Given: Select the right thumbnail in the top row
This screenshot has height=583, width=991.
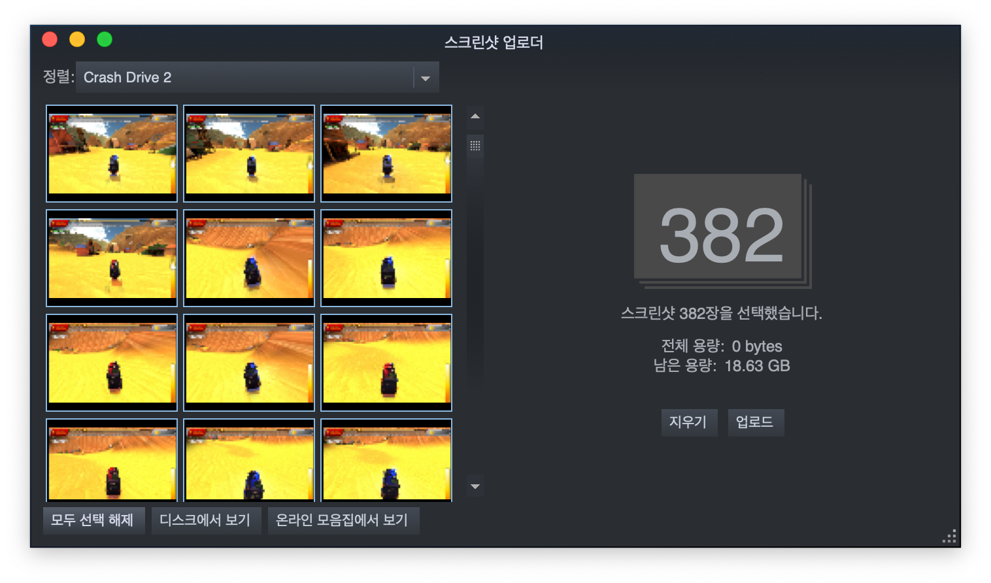Looking at the screenshot, I should 386,154.
